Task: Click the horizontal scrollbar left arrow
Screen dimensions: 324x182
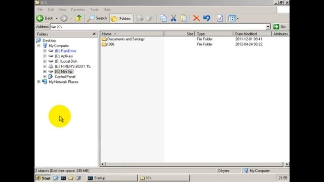Action: (x=103, y=164)
